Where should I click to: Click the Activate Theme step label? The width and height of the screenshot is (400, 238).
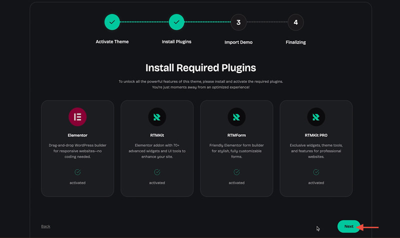tap(112, 42)
